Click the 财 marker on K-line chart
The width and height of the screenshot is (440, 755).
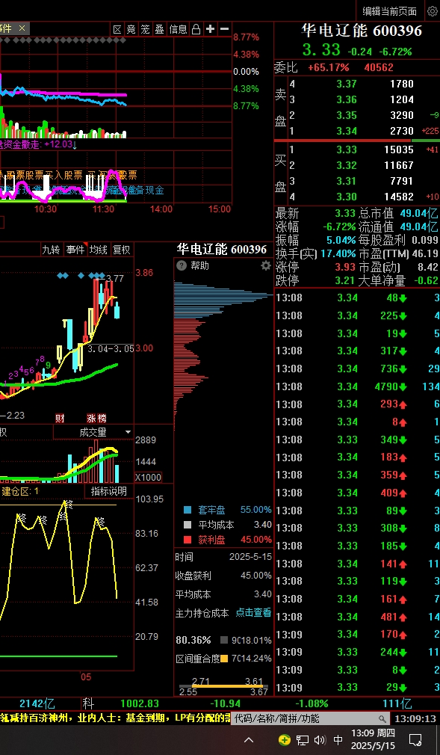[x=60, y=418]
